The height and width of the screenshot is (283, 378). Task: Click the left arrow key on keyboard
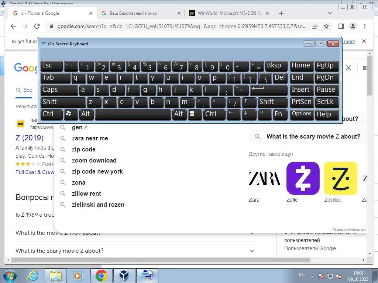(234, 115)
